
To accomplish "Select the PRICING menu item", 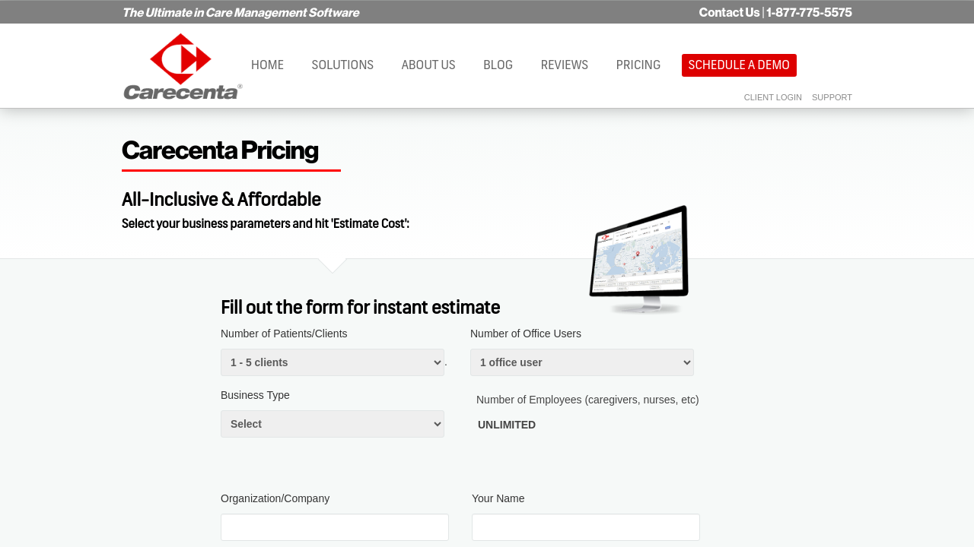I will (x=638, y=65).
